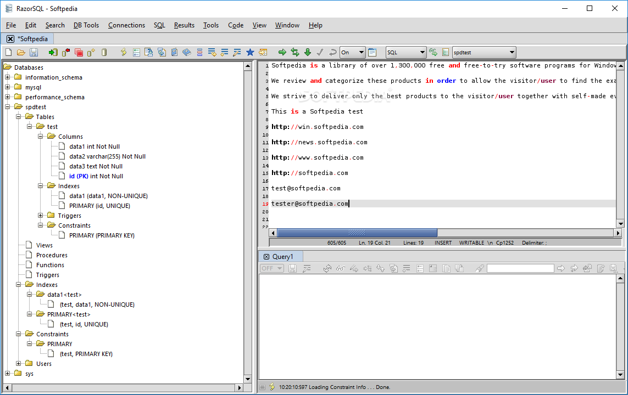Click the editor's horizontal scrollbar thumb
This screenshot has height=395, width=628.
tap(357, 233)
